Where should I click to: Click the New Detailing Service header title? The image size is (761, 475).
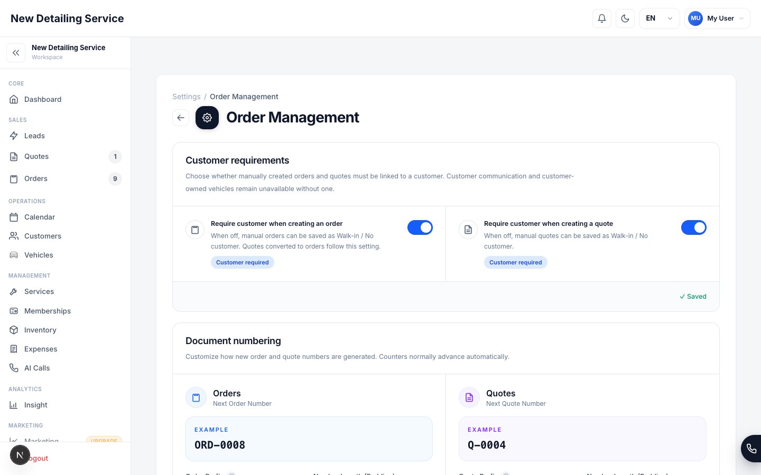[x=67, y=18]
